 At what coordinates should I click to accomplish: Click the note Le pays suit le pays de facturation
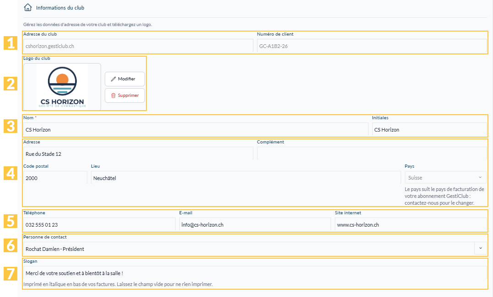tap(445, 196)
